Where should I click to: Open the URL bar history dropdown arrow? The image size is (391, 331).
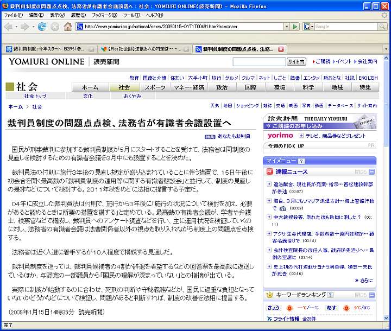pos(286,26)
